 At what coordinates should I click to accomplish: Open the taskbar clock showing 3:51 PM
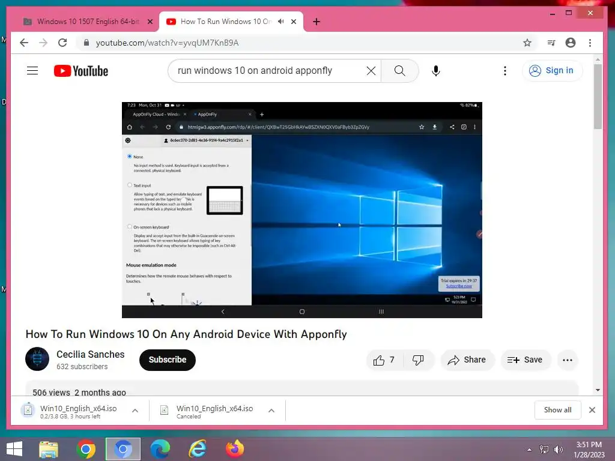[x=589, y=450]
